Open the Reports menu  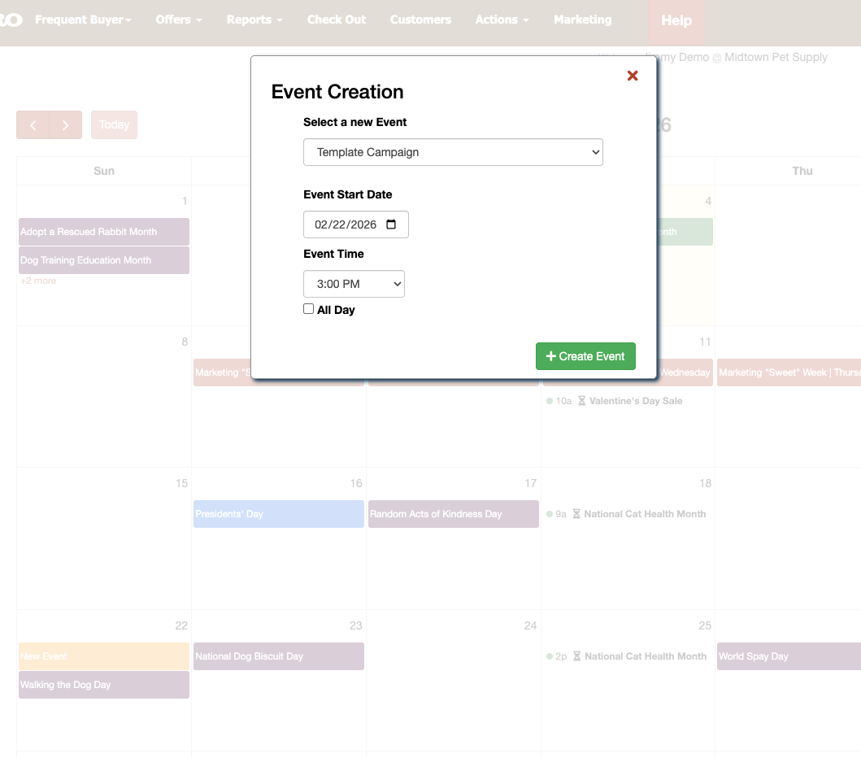[x=254, y=20]
